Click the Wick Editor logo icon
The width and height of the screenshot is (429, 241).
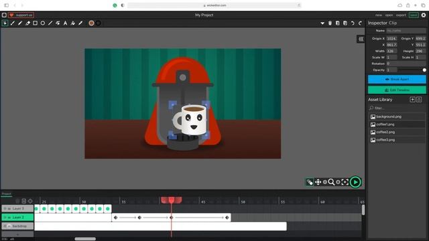4,15
